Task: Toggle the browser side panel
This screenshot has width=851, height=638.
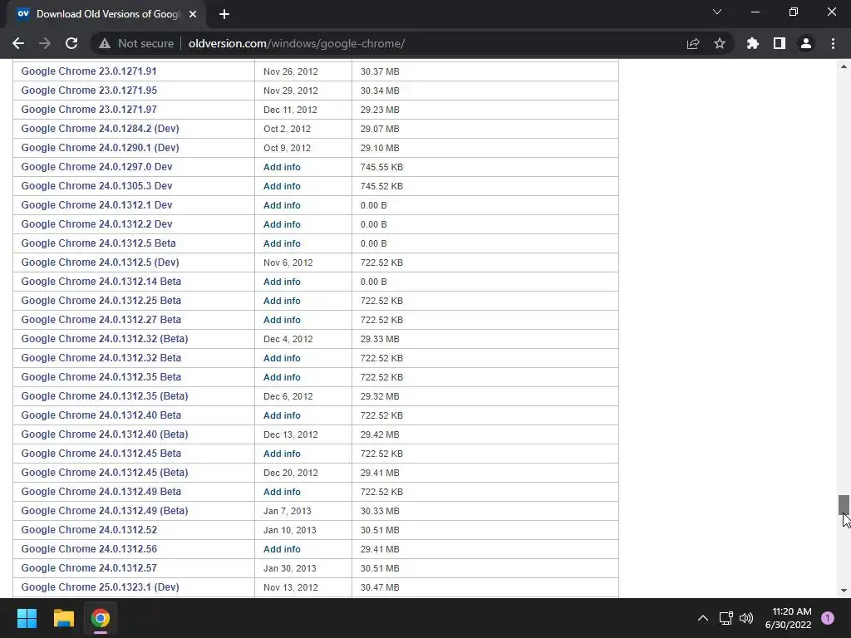Action: tap(780, 43)
